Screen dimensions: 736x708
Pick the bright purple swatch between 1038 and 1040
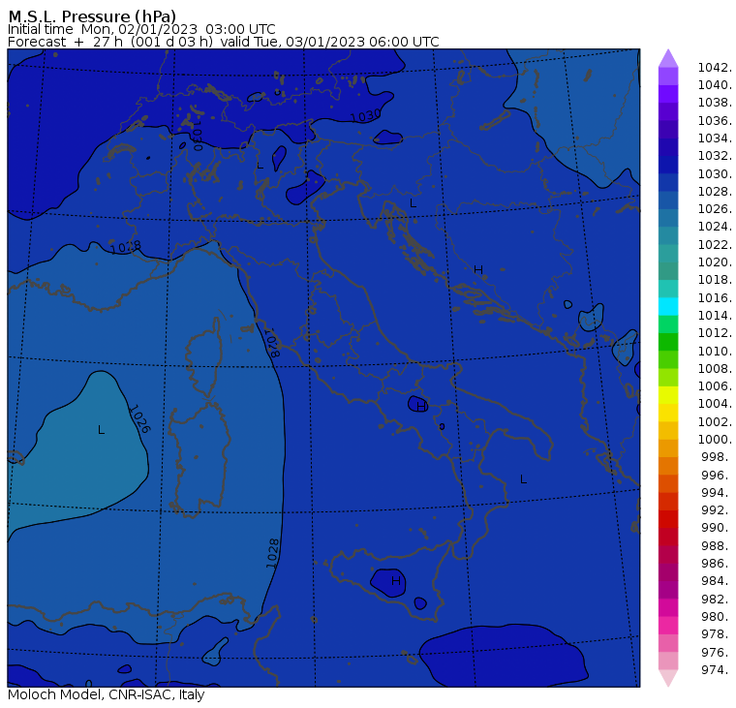[x=668, y=94]
